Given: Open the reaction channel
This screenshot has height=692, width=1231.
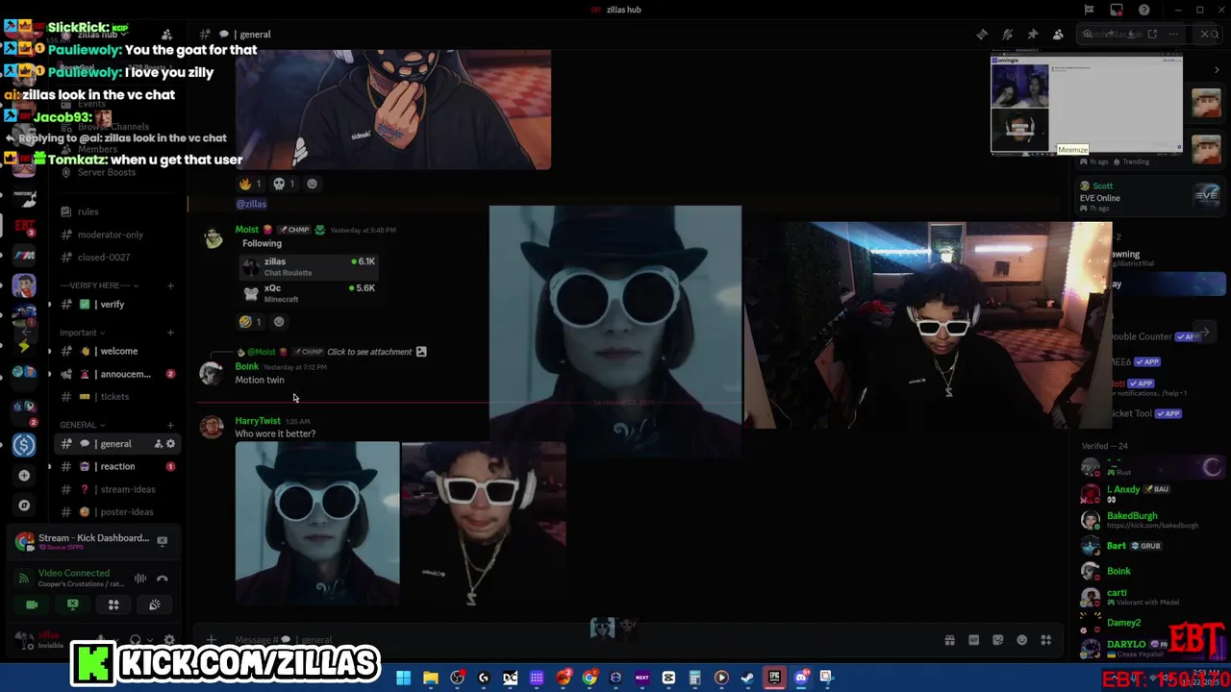Looking at the screenshot, I should (x=115, y=467).
